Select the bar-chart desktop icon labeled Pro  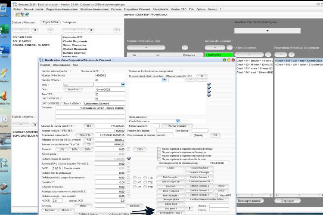(4, 96)
